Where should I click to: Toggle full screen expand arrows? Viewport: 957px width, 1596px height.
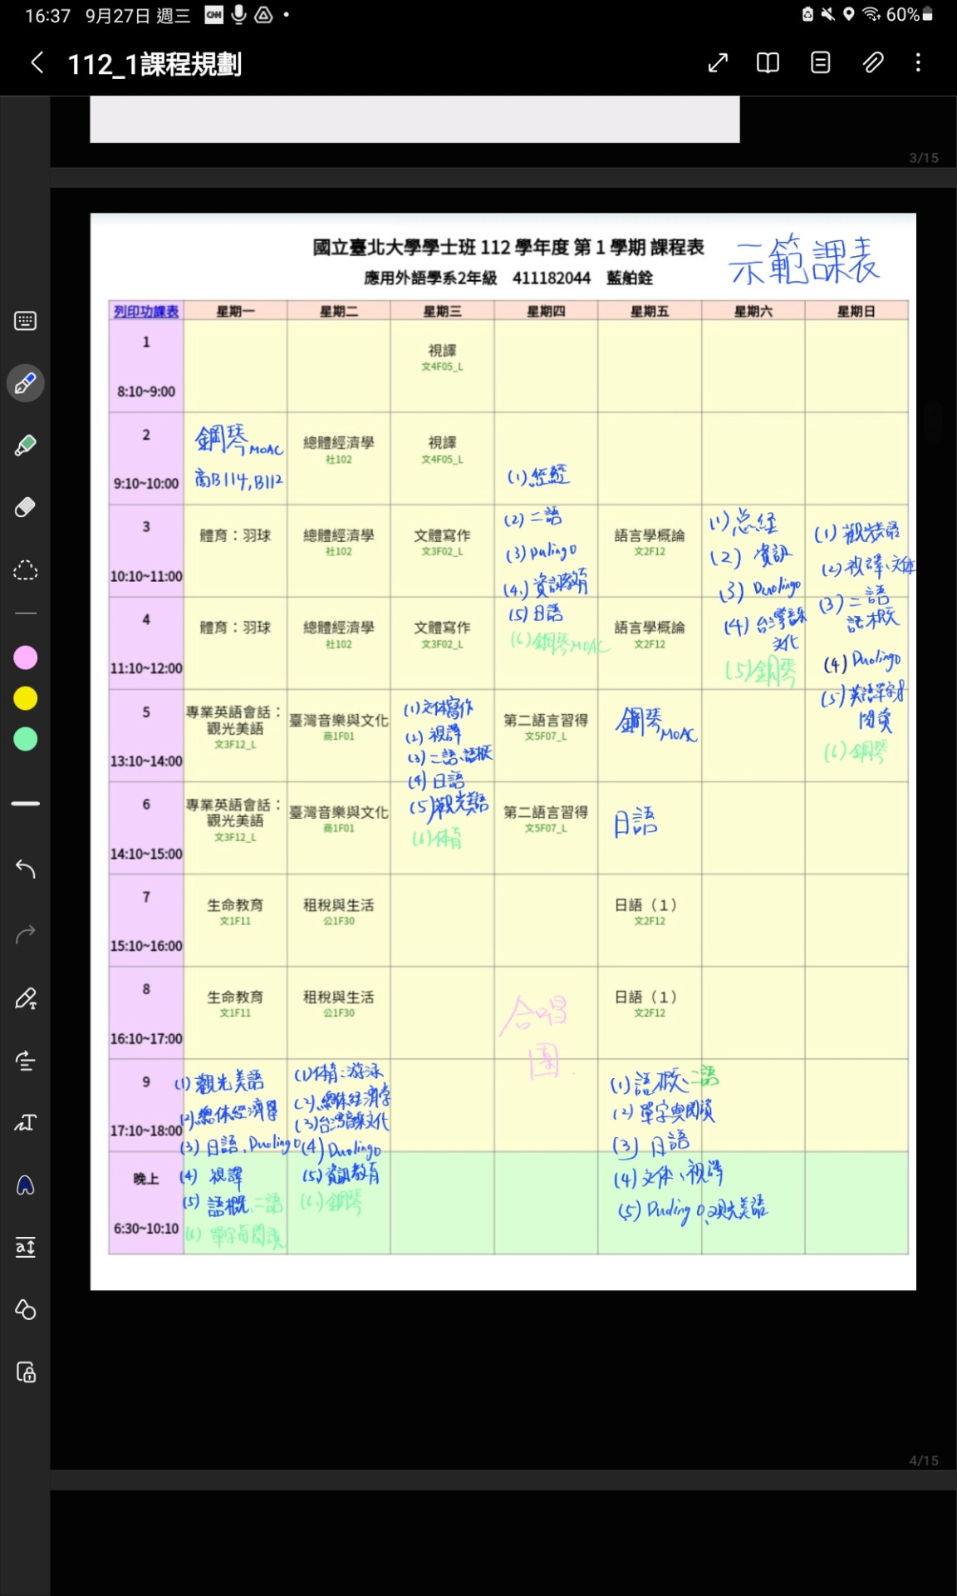click(x=718, y=63)
